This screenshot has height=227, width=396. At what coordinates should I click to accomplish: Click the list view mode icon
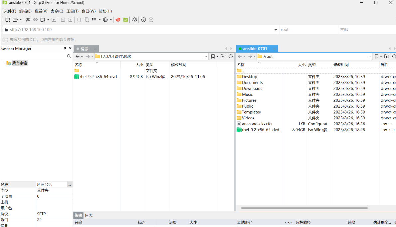point(94,20)
